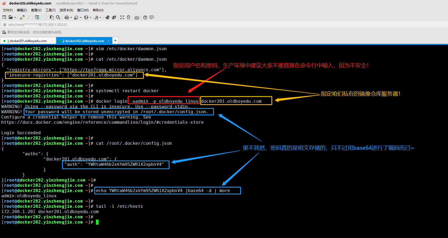Toggle full screen mode icon
448x238 pixels.
[x=122, y=17]
